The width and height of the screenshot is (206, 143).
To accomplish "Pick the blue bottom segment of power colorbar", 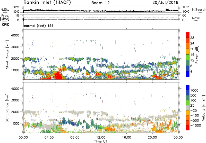I will pyautogui.click(x=188, y=74).
